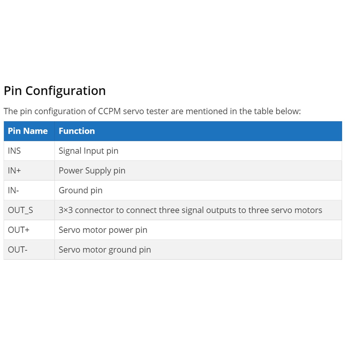This screenshot has height=345, width=345.
Task: Select the OUT+ pin name cell
Action: [29, 230]
